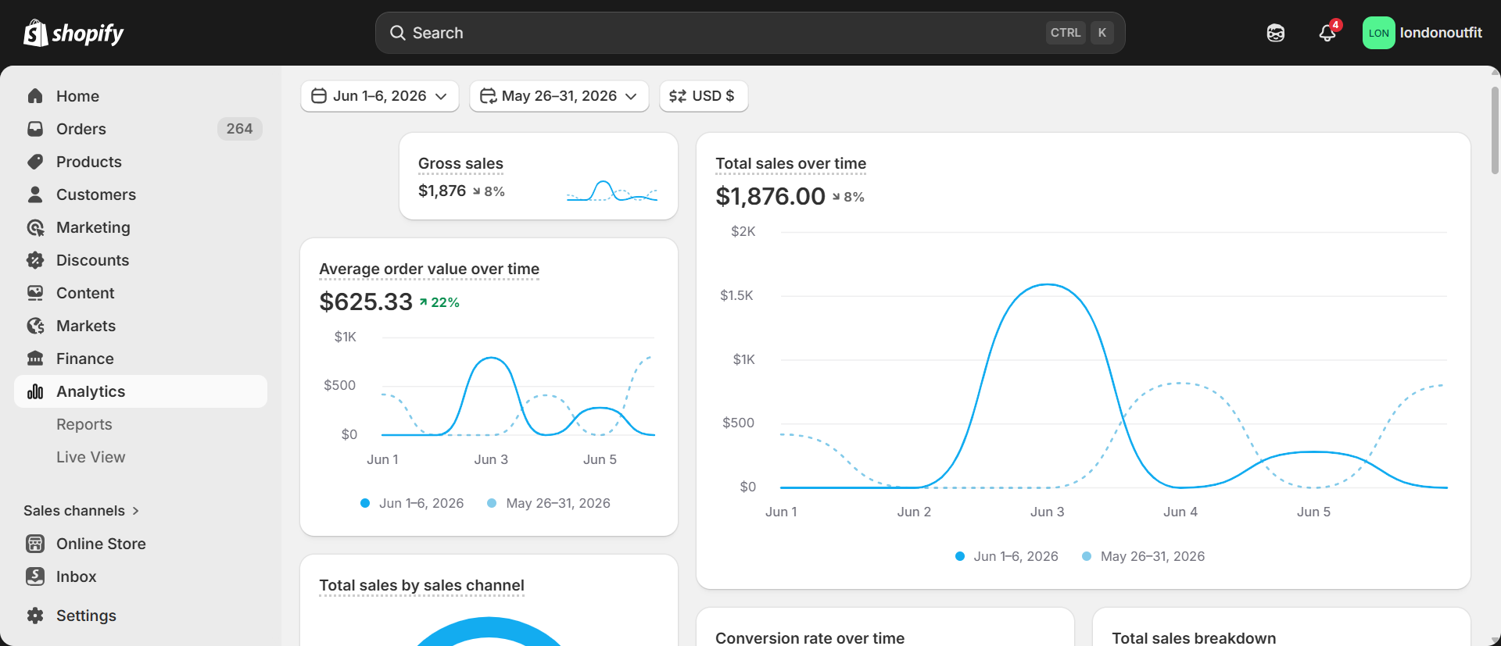Viewport: 1501px width, 646px height.
Task: Open Conversion rate over time report
Action: [x=810, y=637]
